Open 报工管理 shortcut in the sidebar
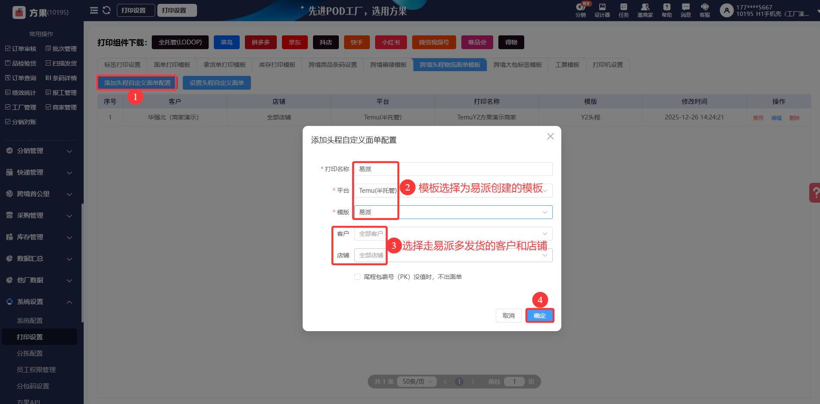The height and width of the screenshot is (404, 820). click(61, 93)
